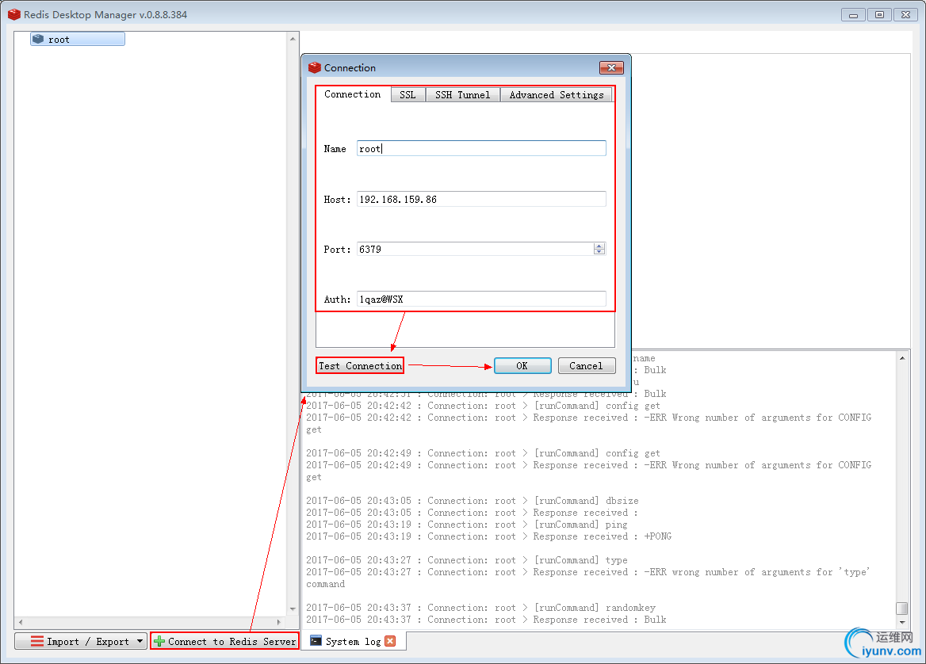Screen dimensions: 926x664
Task: Switch to the SSH Tunnel tab
Action: pos(462,95)
